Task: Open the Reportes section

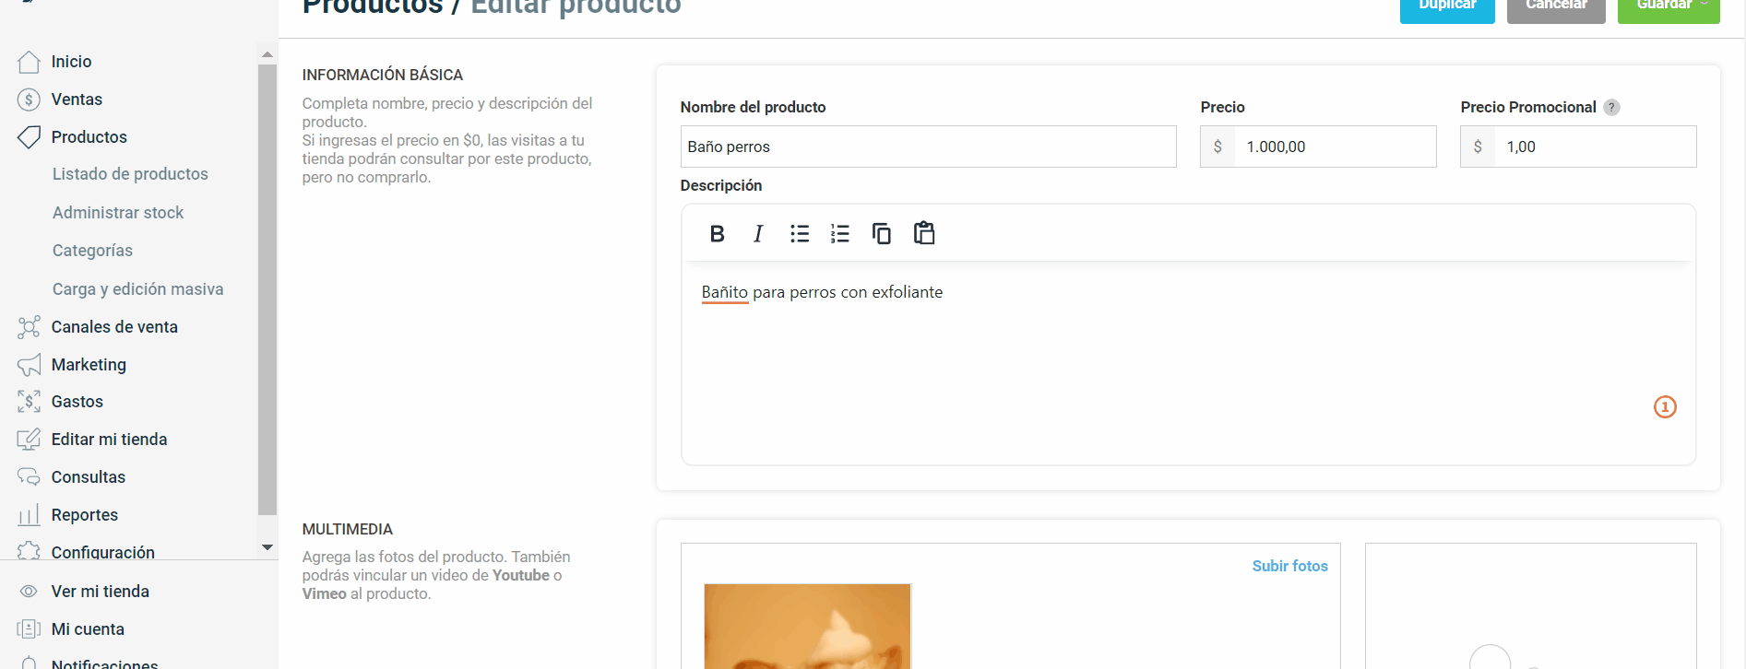Action: coord(85,515)
